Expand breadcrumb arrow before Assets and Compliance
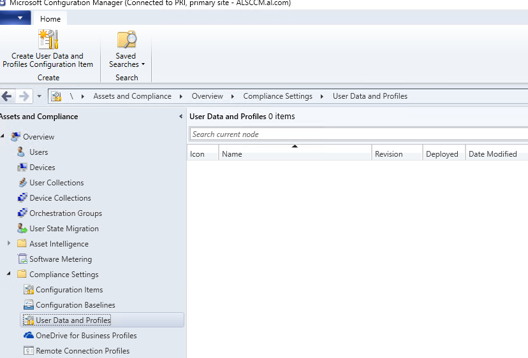The image size is (528, 358). pos(82,96)
